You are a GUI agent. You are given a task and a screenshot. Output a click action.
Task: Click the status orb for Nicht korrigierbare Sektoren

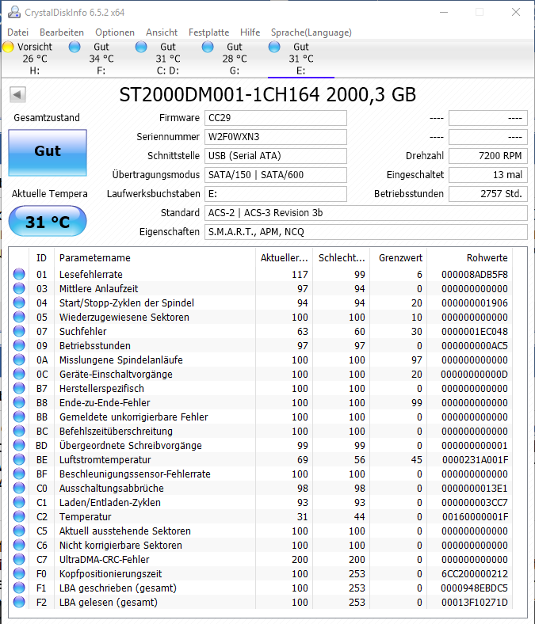pos(19,545)
